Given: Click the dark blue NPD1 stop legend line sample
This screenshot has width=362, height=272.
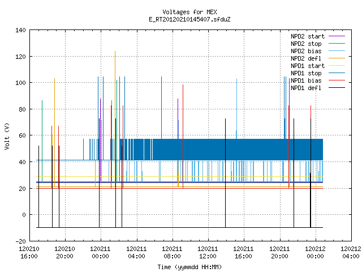Looking at the screenshot, I should click(337, 73).
